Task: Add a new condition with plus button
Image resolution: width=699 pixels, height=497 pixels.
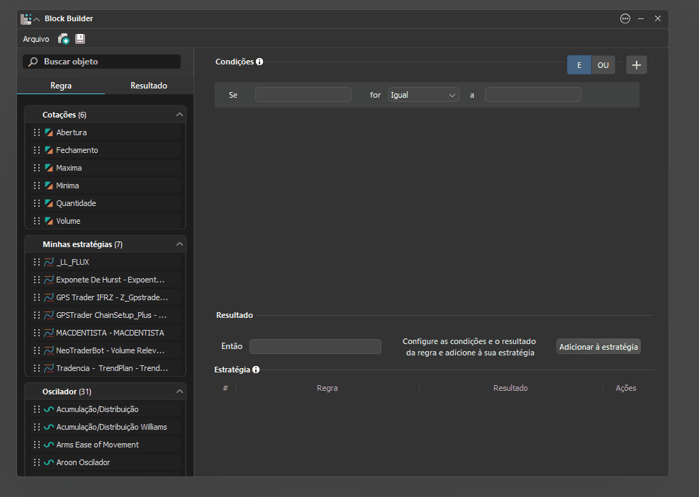Action: (x=637, y=65)
